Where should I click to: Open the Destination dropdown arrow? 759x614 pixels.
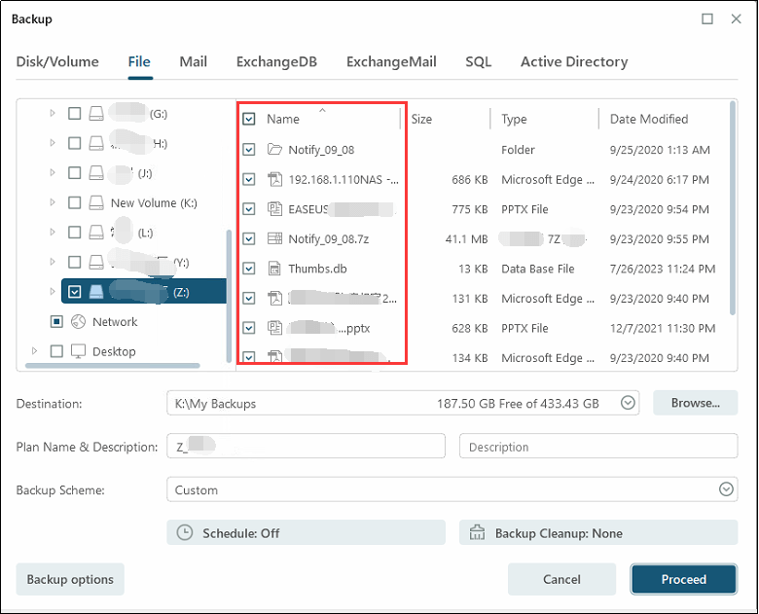click(x=629, y=403)
